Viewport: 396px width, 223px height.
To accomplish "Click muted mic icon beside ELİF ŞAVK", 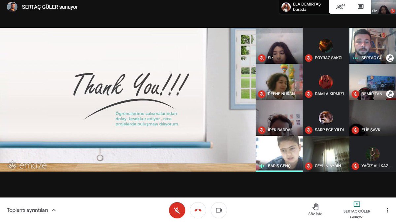I will coord(355,130).
